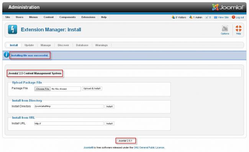Click 'Extension Manager: Install' page title
Viewport: 249px width, 152px height.
coord(51,29)
